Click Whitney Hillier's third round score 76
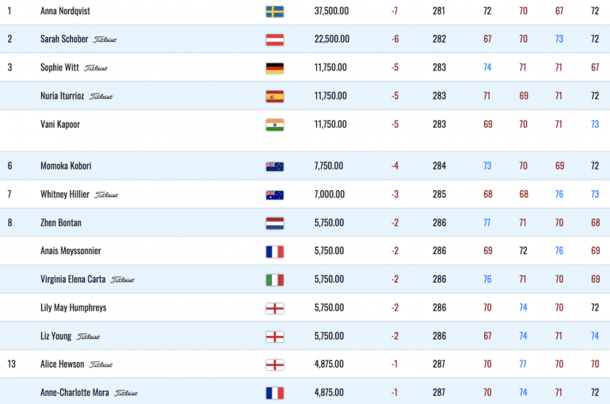 pos(559,194)
